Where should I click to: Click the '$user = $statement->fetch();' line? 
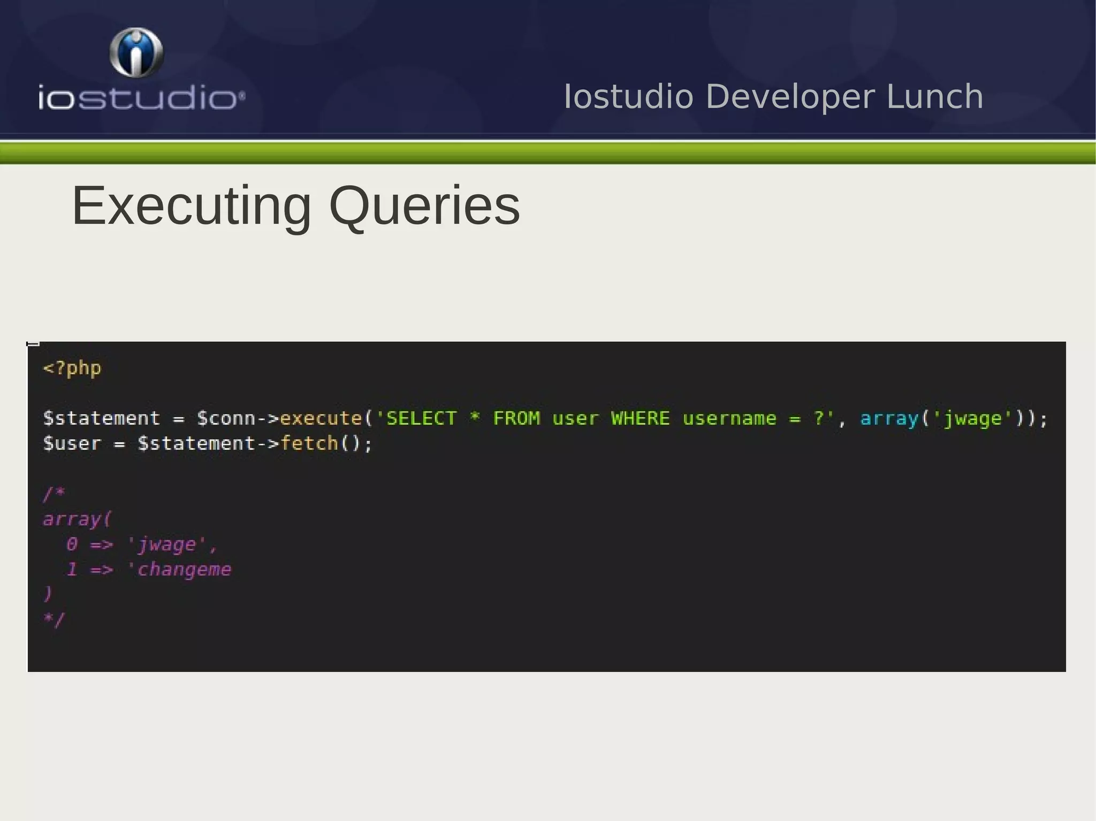(x=208, y=443)
